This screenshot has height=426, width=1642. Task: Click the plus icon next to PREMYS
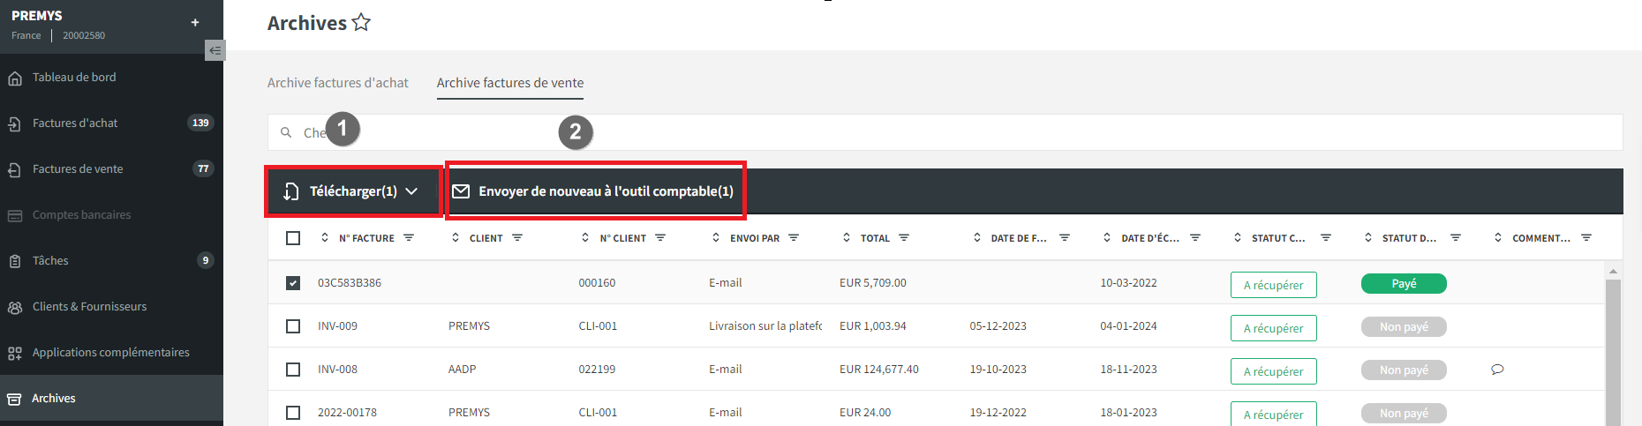195,22
